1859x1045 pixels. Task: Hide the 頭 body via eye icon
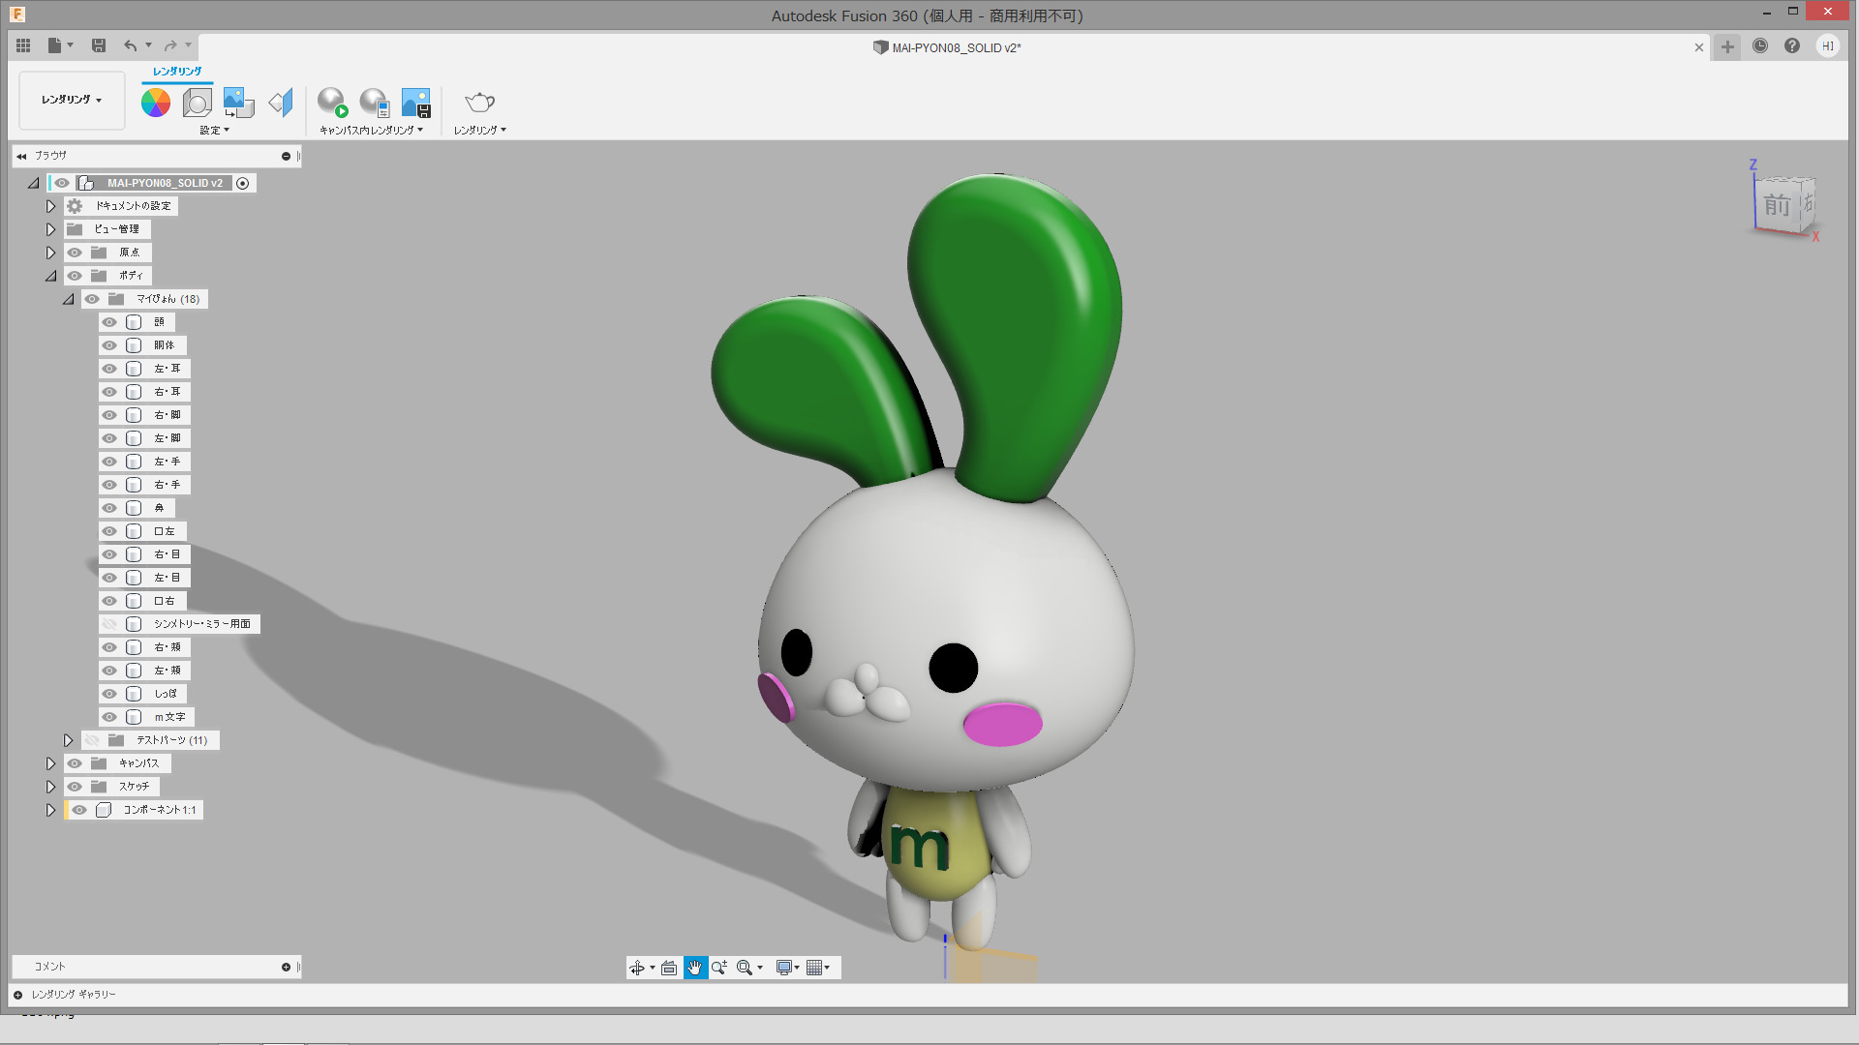(x=109, y=322)
